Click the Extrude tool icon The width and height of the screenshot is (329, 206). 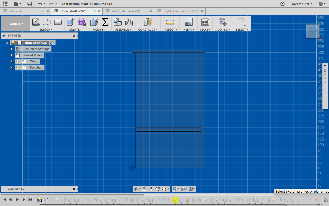pyautogui.click(x=70, y=22)
